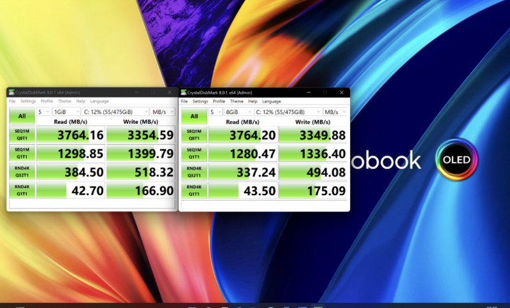Open the Help menu in the 8GiB window
The width and height of the screenshot is (510, 308).
[x=252, y=101]
